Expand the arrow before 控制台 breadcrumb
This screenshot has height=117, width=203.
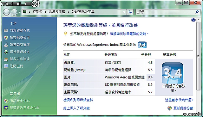tap(29, 12)
